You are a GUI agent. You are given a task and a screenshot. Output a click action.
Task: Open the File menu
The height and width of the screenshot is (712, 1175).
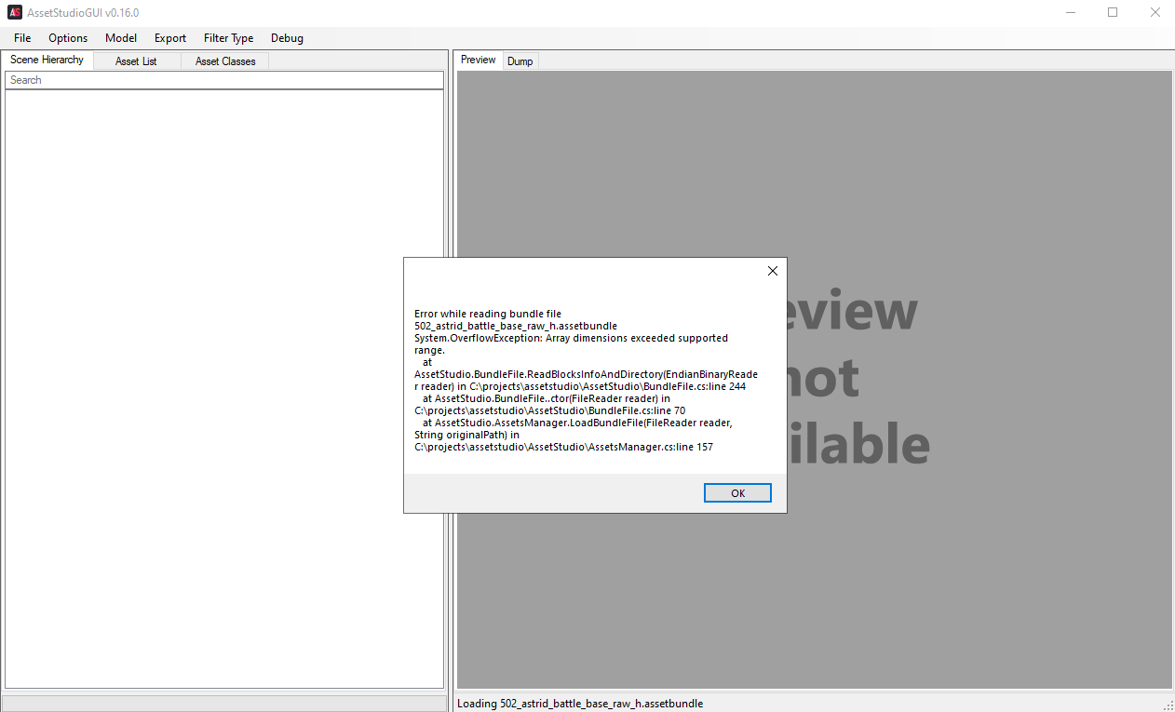point(21,38)
